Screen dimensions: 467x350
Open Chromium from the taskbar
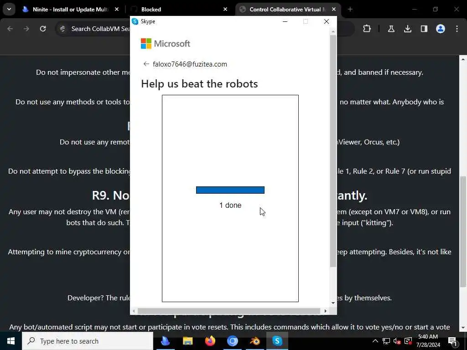[x=232, y=341]
